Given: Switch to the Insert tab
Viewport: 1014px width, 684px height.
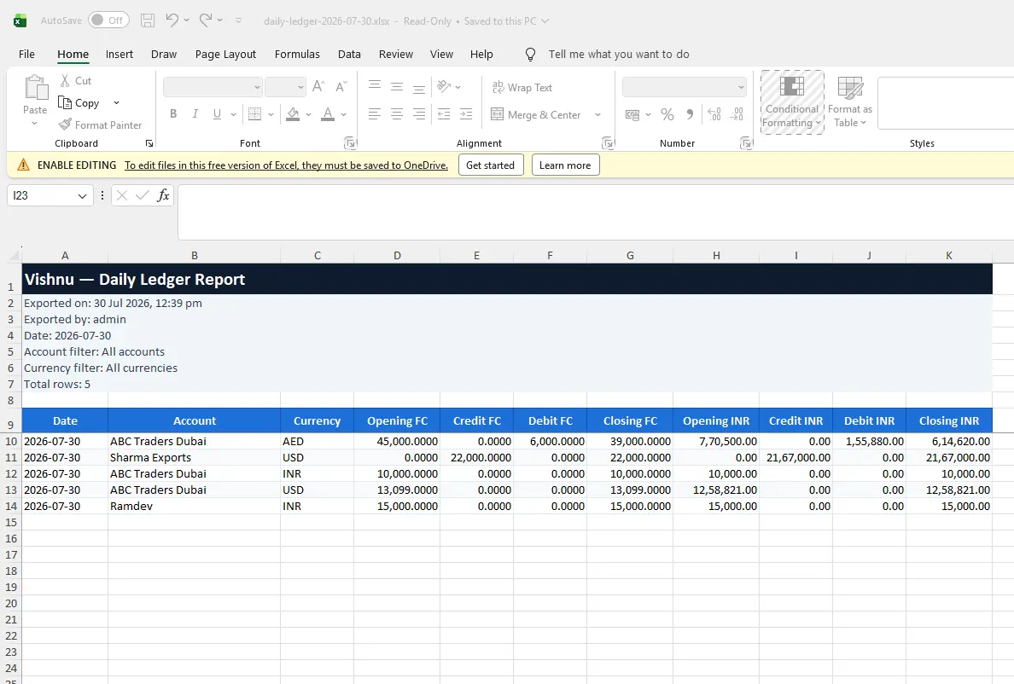Looking at the screenshot, I should coord(119,55).
